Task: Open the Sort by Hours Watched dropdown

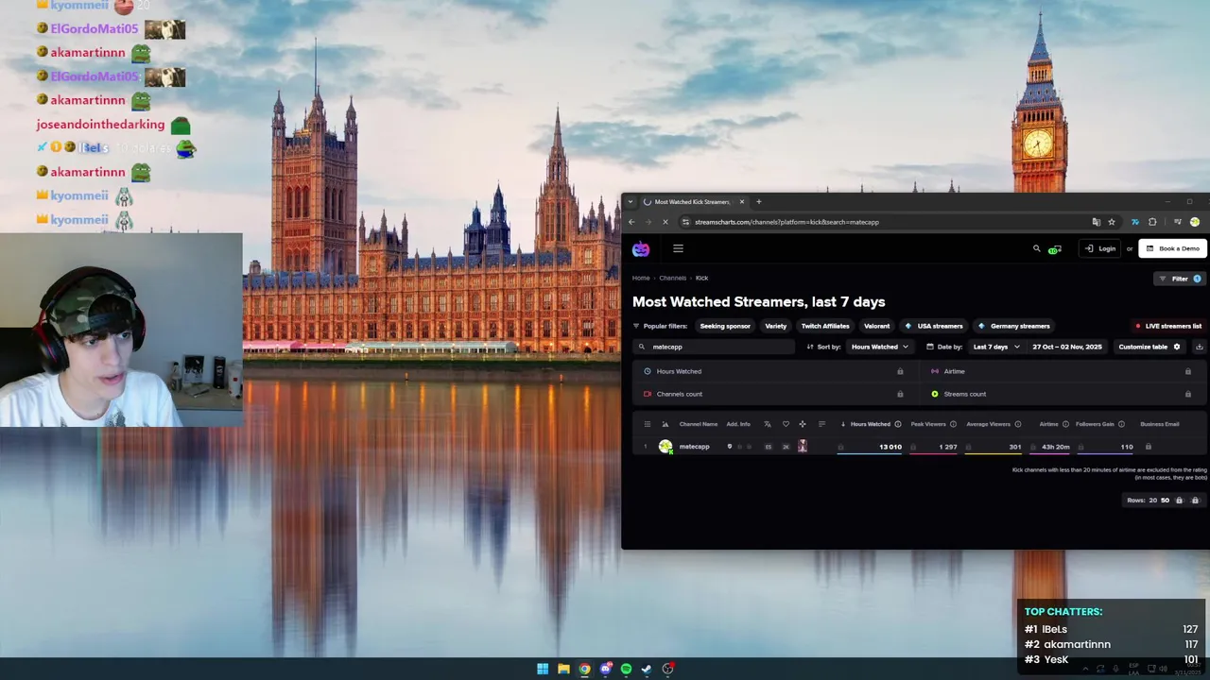Action: 879,347
